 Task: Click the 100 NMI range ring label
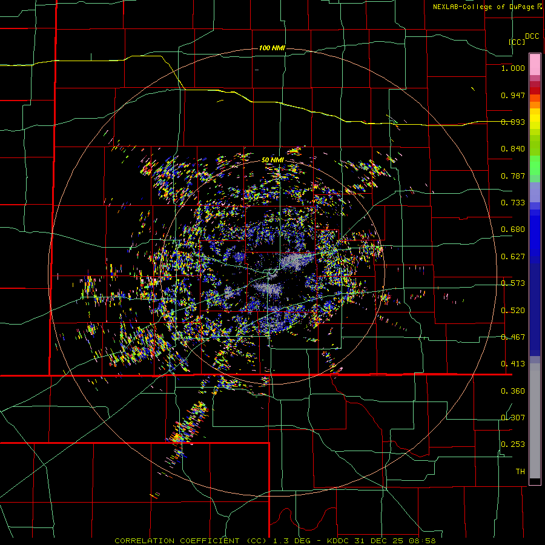click(272, 48)
